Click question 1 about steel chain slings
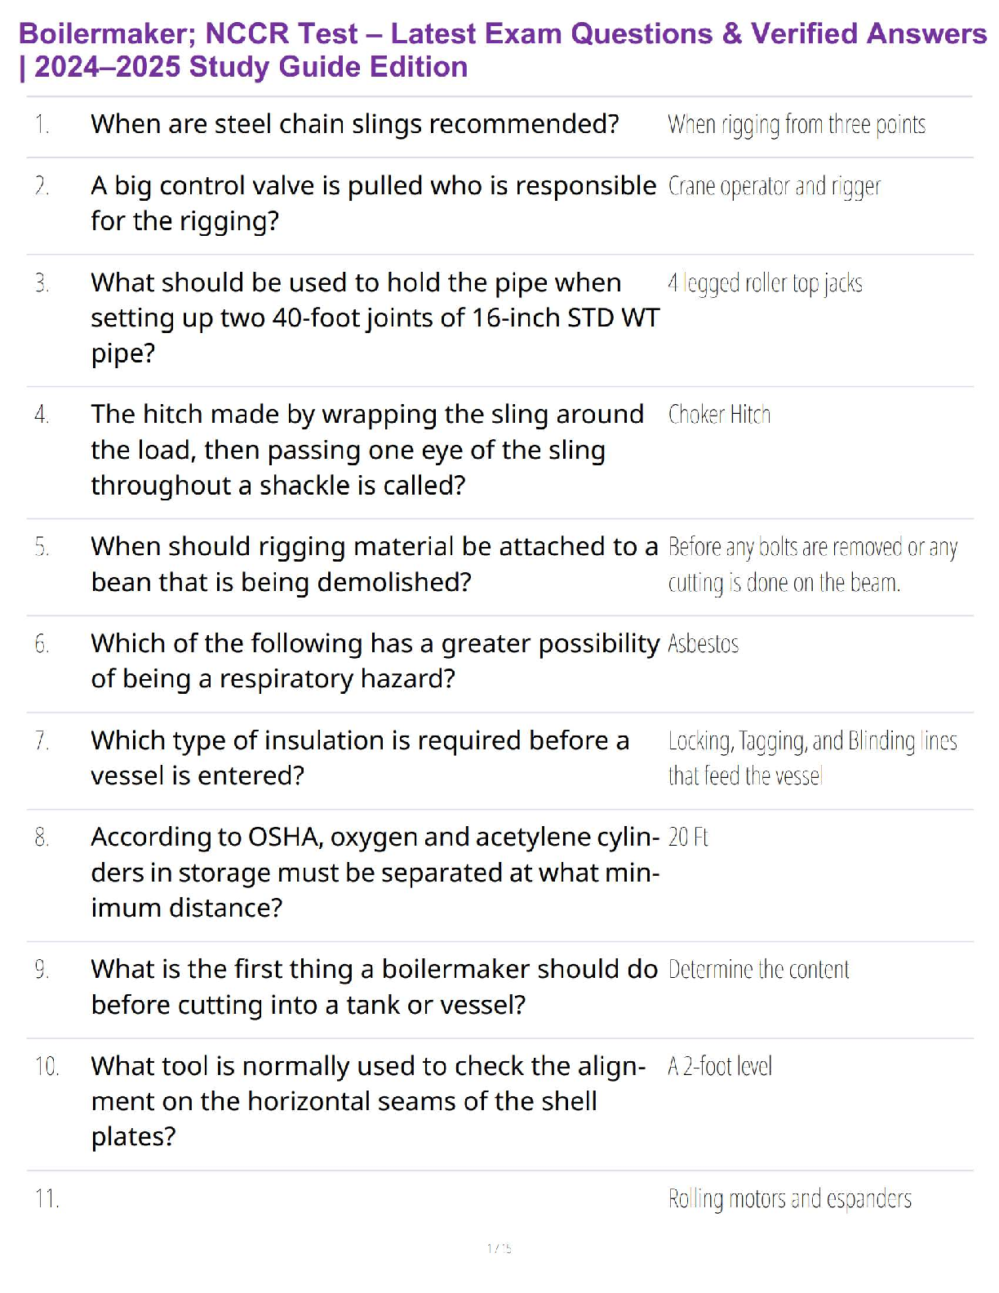This screenshot has height=1293, width=999. coord(355,124)
